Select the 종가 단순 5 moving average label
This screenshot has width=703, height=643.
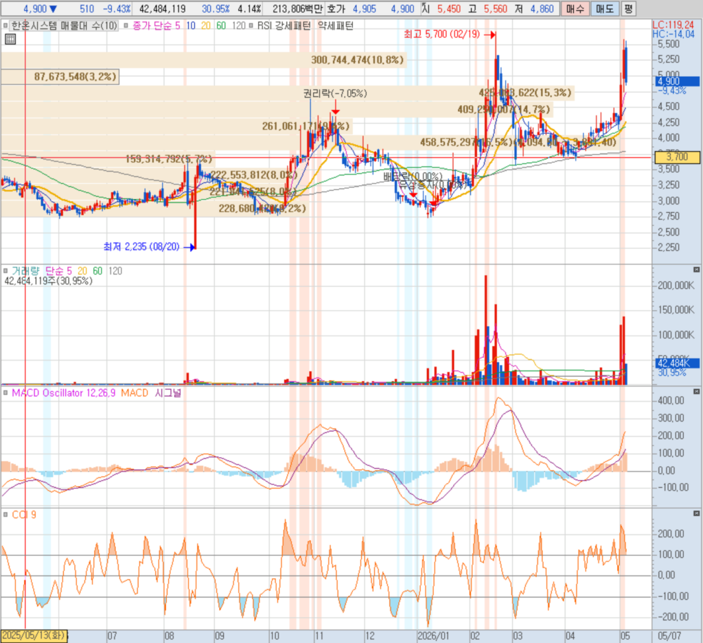156,26
